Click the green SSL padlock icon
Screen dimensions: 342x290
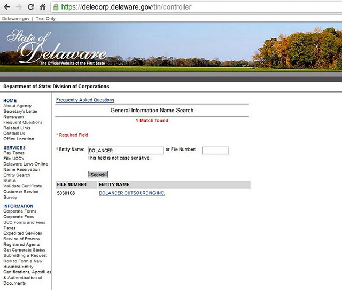[x=56, y=7]
